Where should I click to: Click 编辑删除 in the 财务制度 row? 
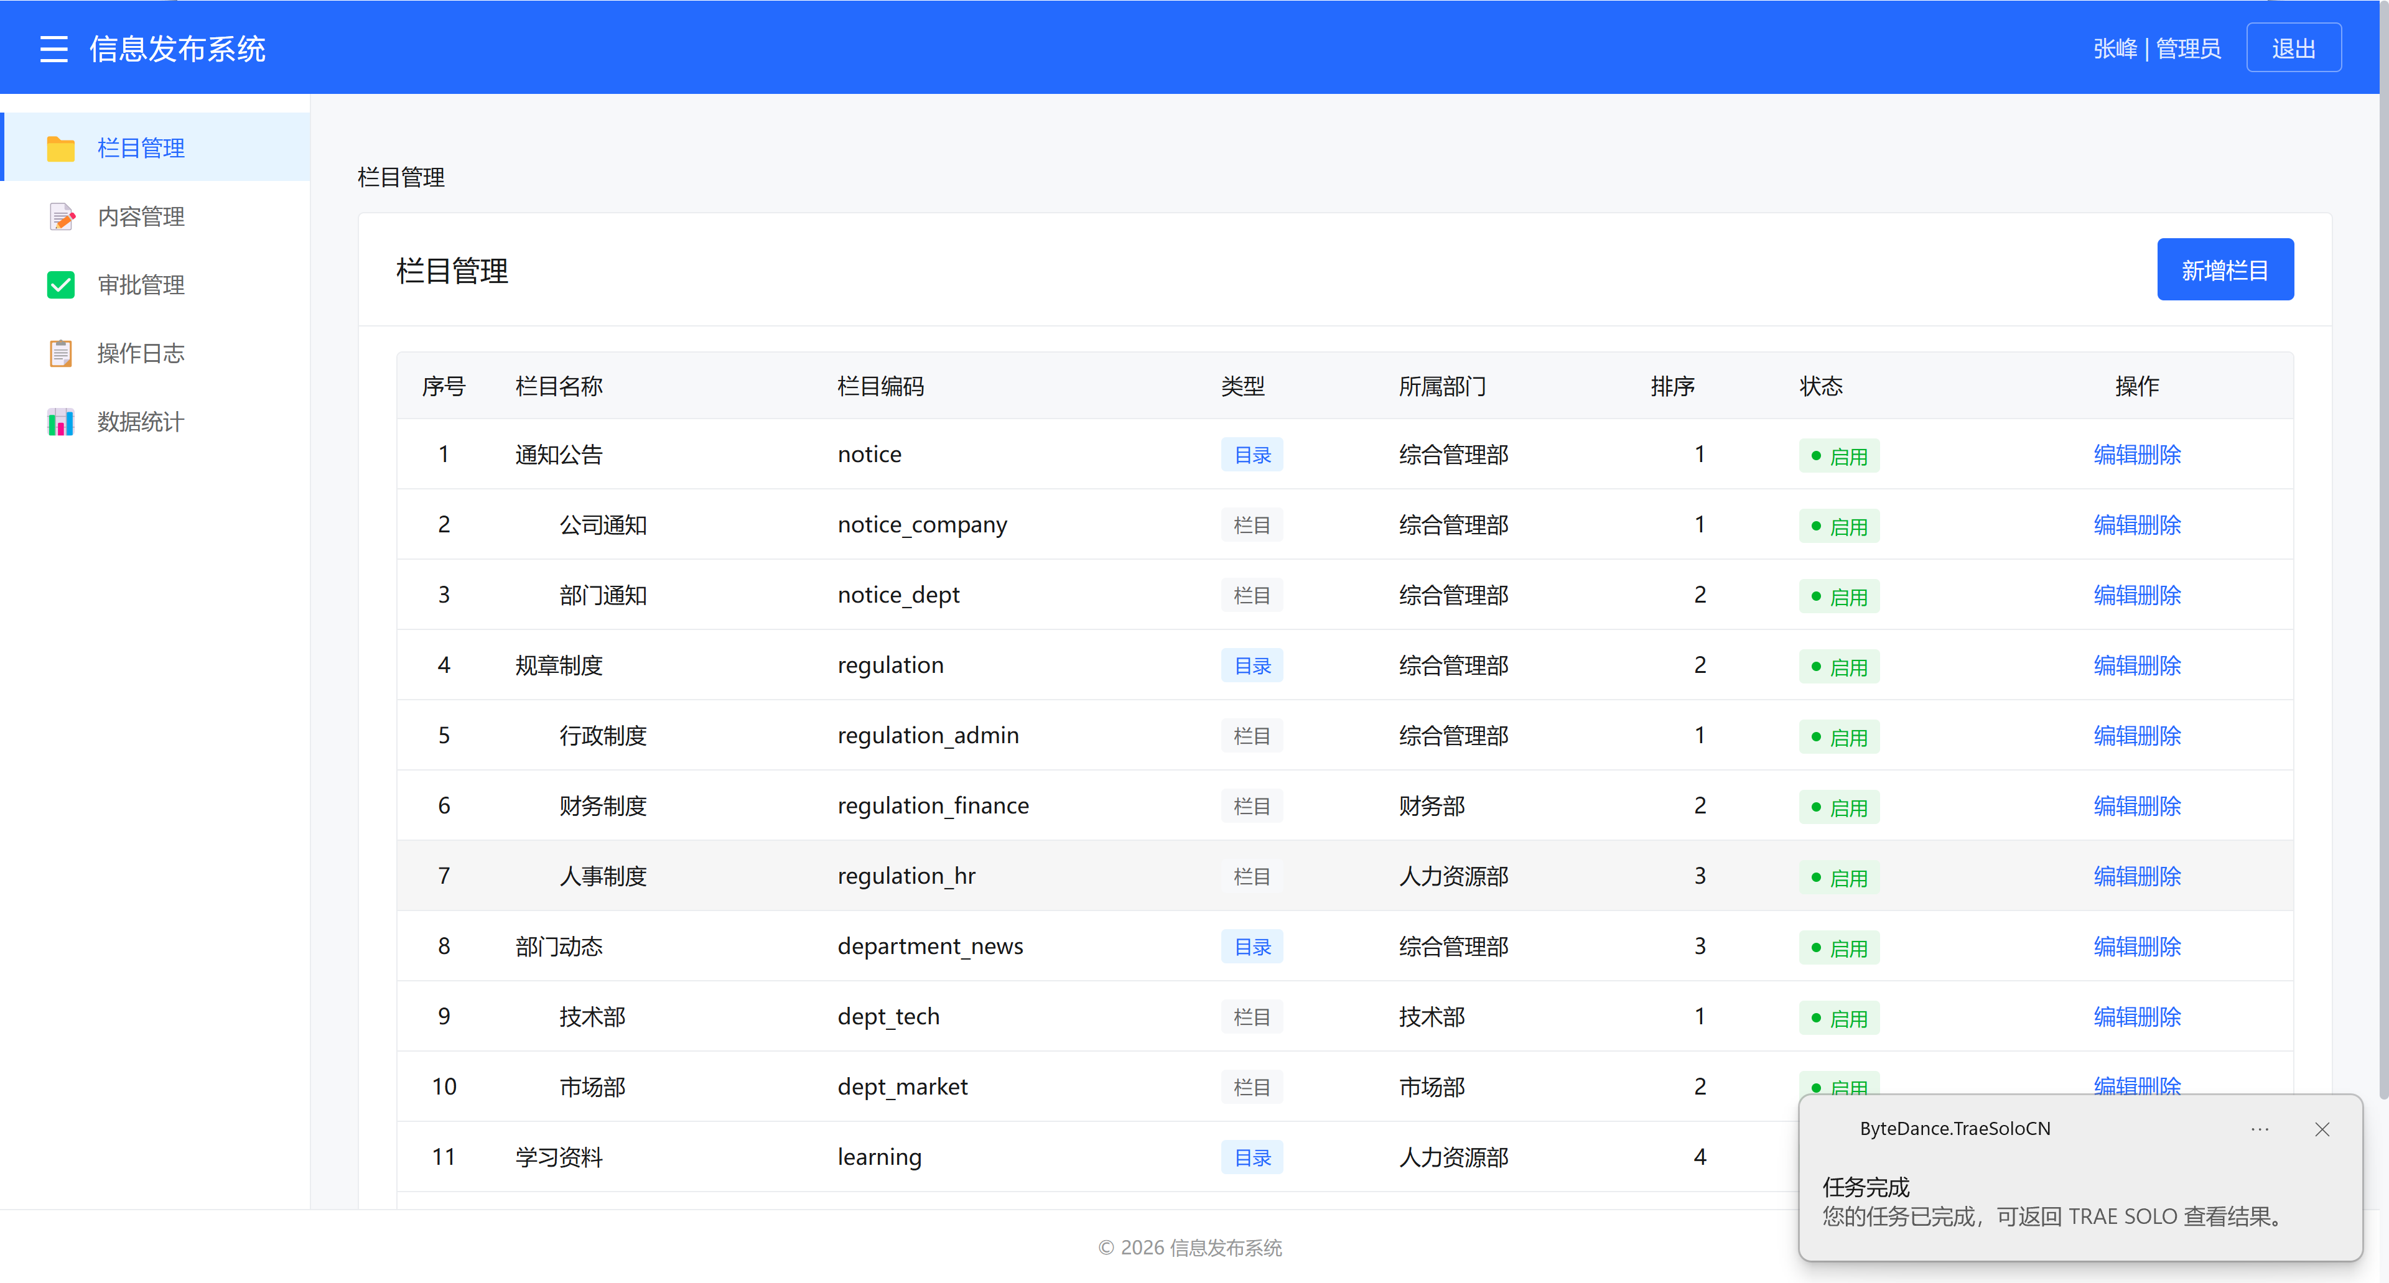(2137, 805)
